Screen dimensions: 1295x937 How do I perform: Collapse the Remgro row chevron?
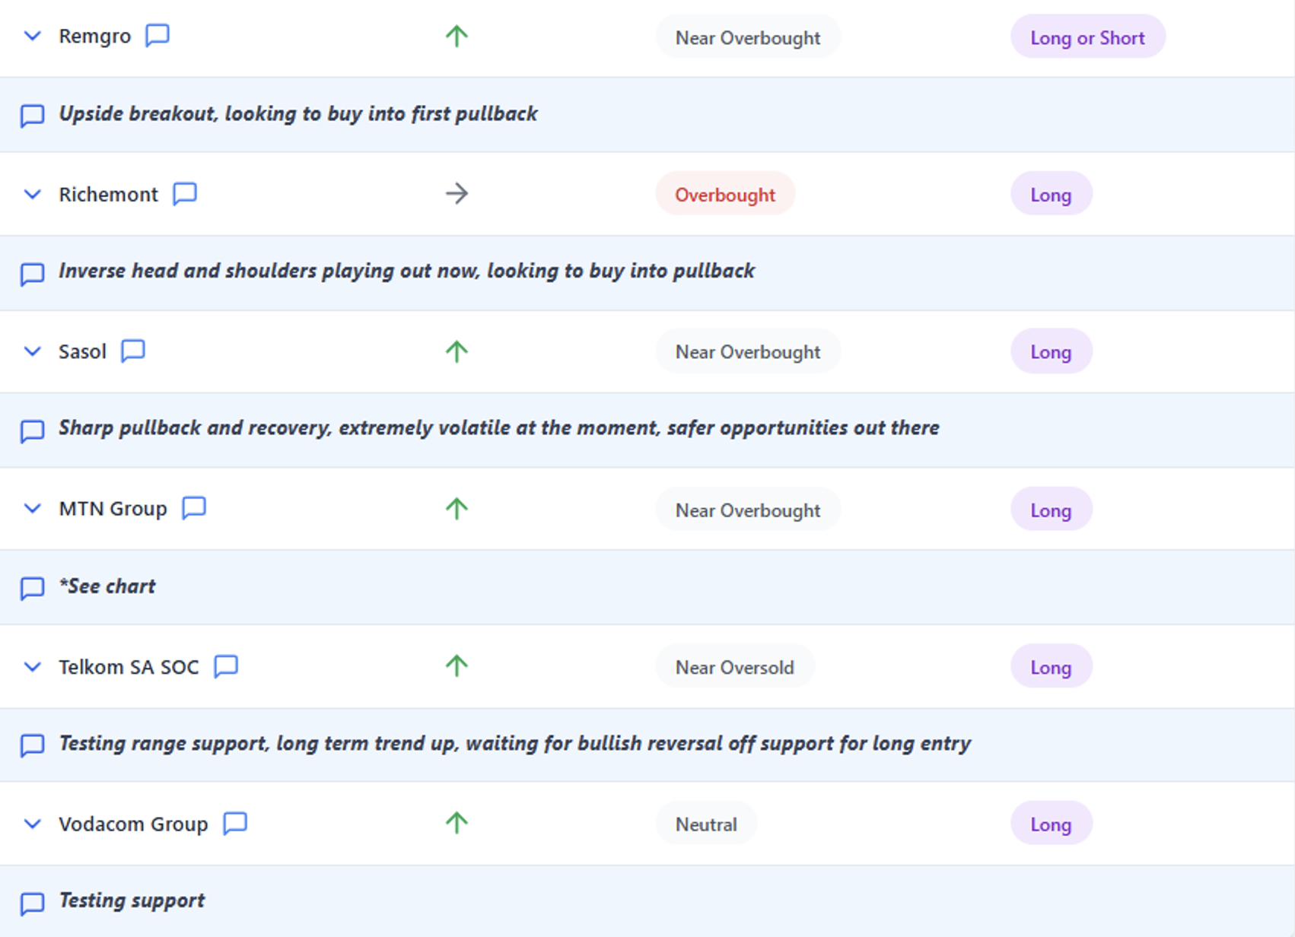[x=32, y=36]
